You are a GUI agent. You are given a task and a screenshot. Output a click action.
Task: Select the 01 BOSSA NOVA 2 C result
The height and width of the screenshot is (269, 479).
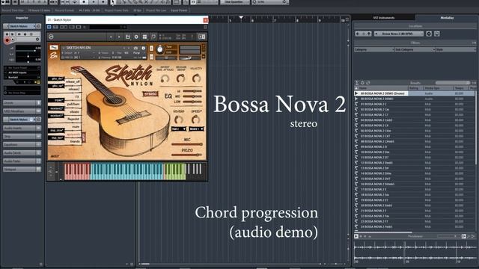[415, 104]
